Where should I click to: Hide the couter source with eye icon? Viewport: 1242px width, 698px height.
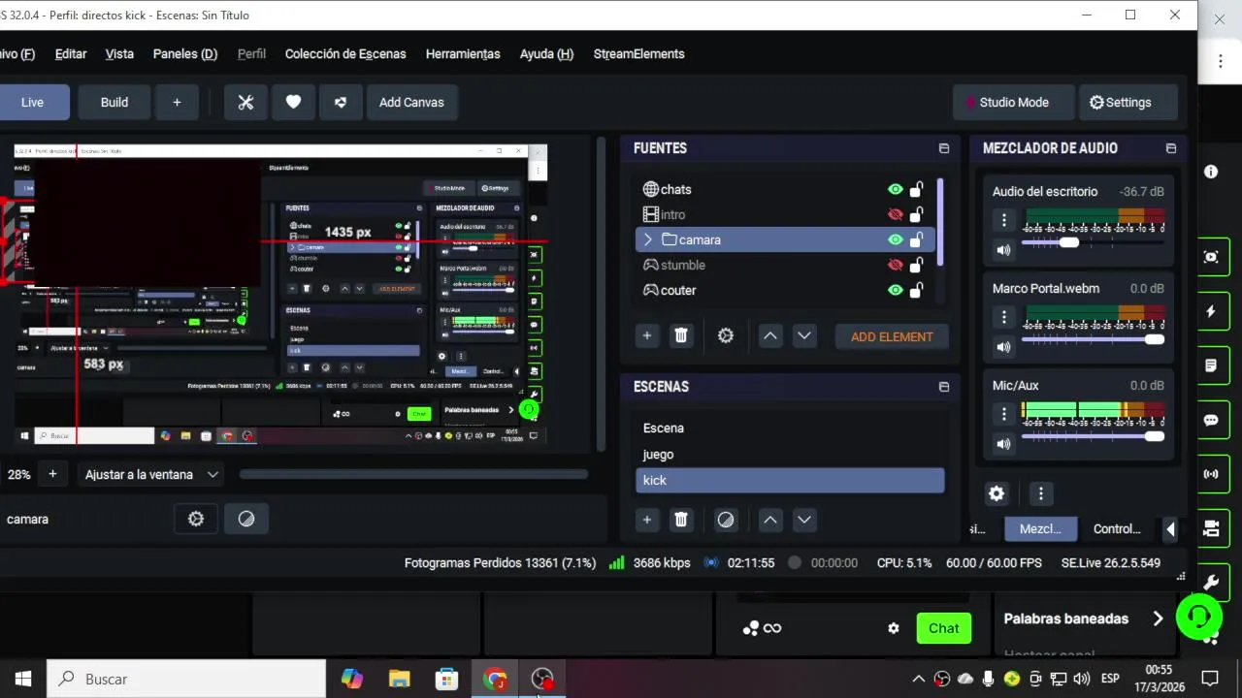click(895, 290)
